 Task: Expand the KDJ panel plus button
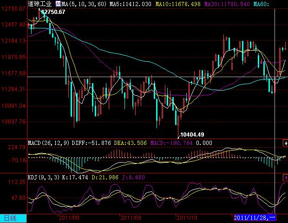(286, 177)
